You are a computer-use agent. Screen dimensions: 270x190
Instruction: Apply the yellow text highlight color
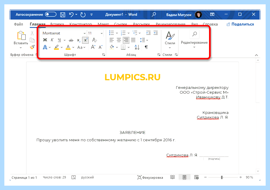(57, 47)
